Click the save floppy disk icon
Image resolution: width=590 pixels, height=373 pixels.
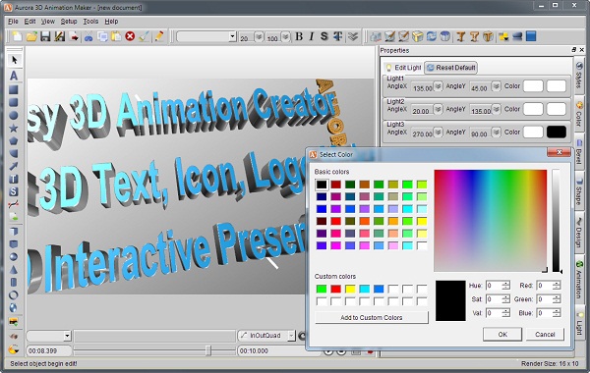click(45, 36)
